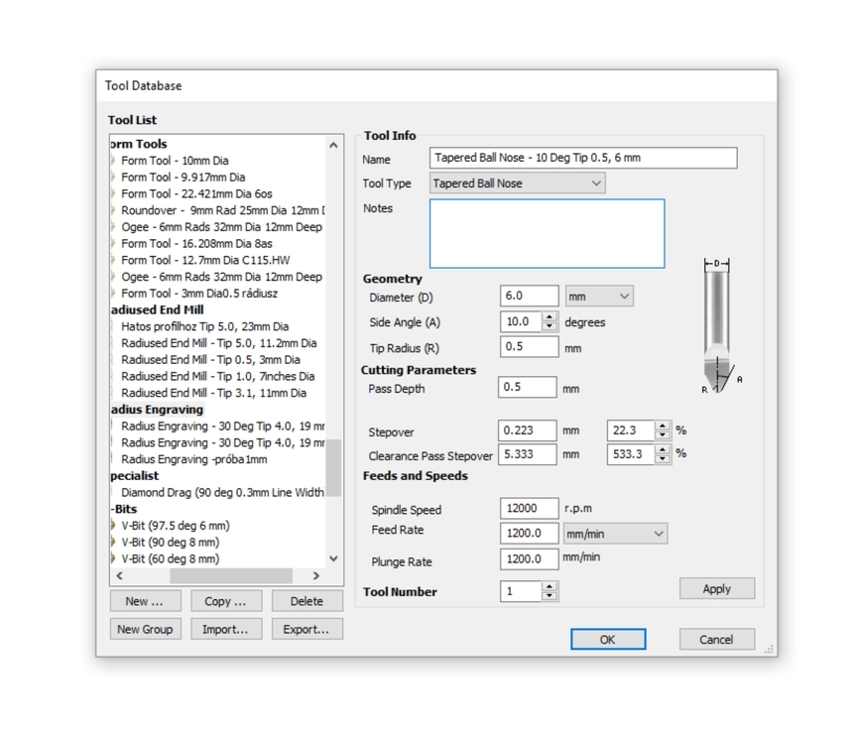
Task: Decrease the Tool Number with down arrow
Action: (550, 596)
